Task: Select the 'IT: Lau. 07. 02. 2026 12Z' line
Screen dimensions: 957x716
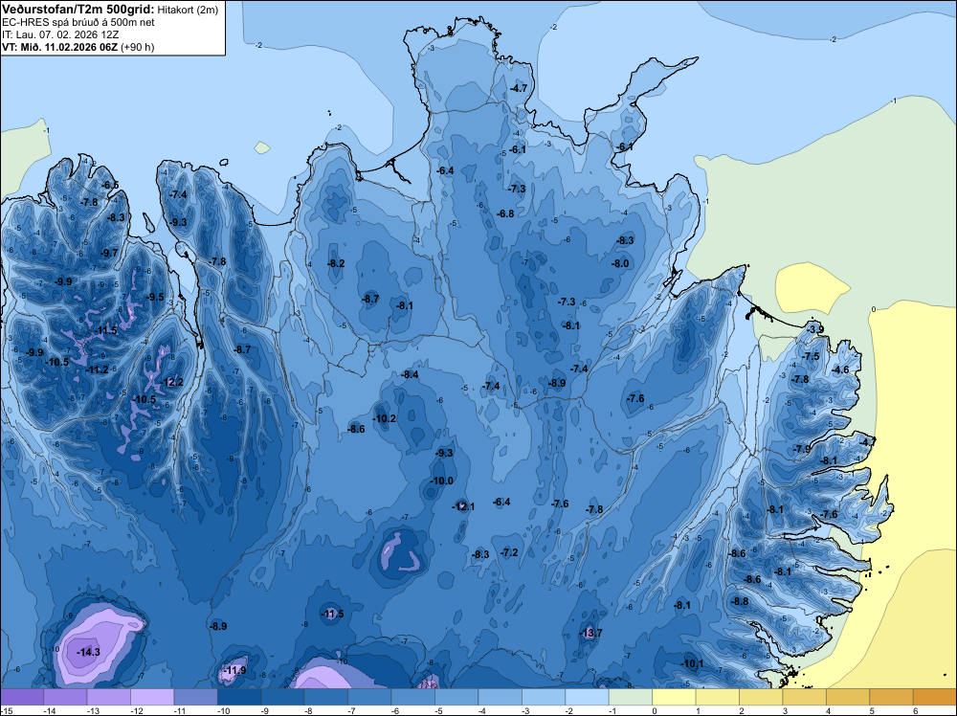Action: coord(62,34)
